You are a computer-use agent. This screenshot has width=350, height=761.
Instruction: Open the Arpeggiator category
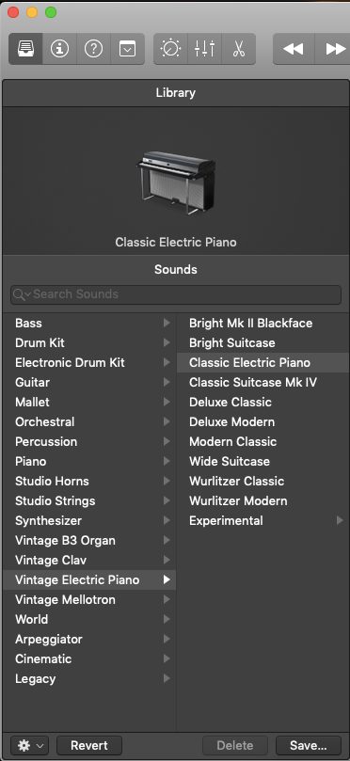pyautogui.click(x=89, y=639)
